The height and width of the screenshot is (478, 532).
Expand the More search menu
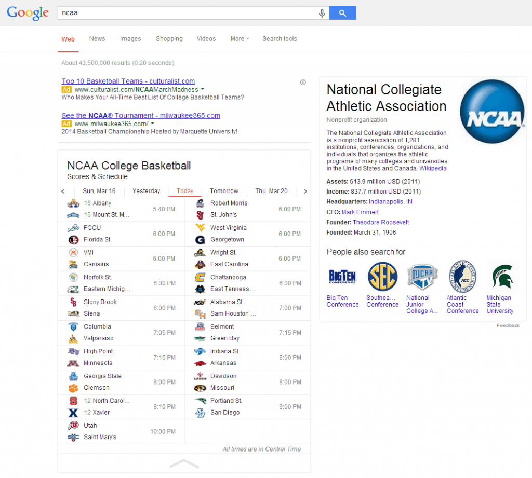tap(240, 38)
